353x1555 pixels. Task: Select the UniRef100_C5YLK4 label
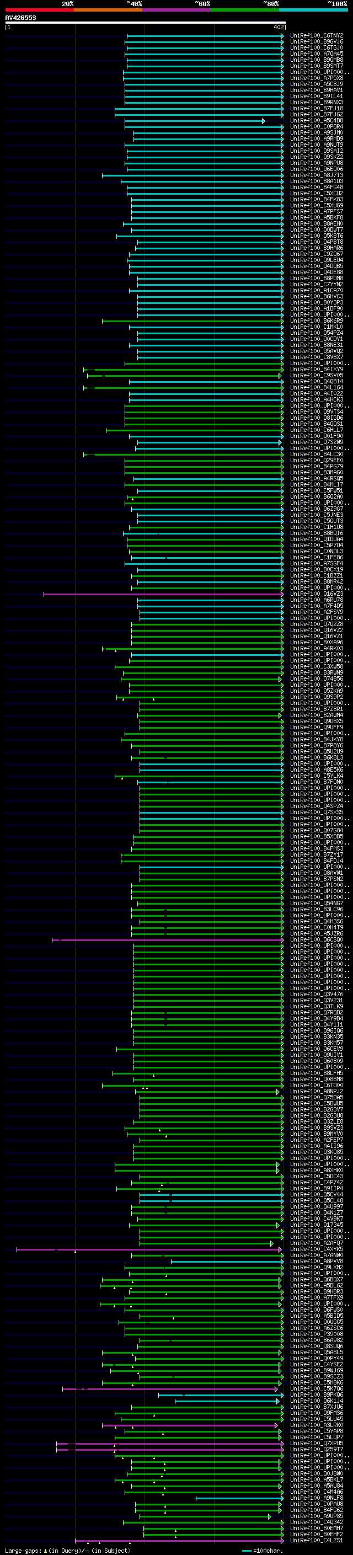tap(317, 776)
